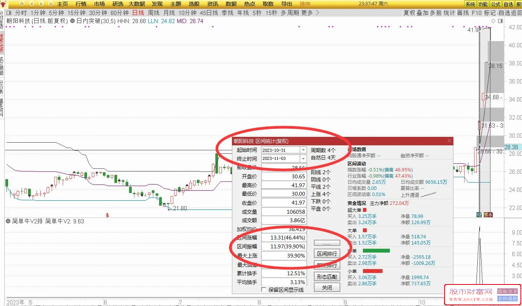Click the 公式 button at top right
Screen dimensions: 522x306
495,4
